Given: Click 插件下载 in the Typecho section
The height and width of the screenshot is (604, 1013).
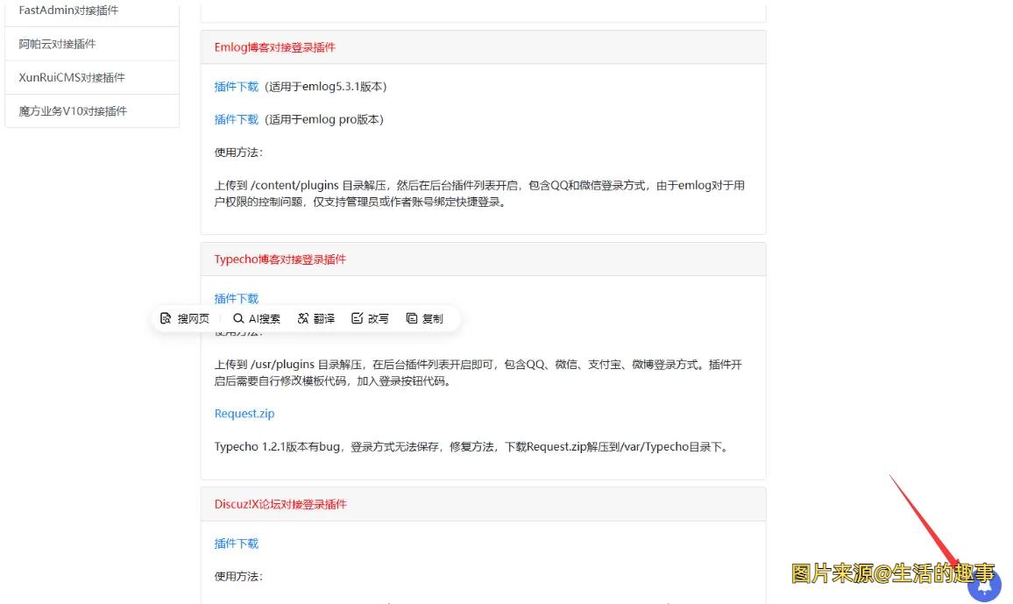Looking at the screenshot, I should tap(237, 298).
